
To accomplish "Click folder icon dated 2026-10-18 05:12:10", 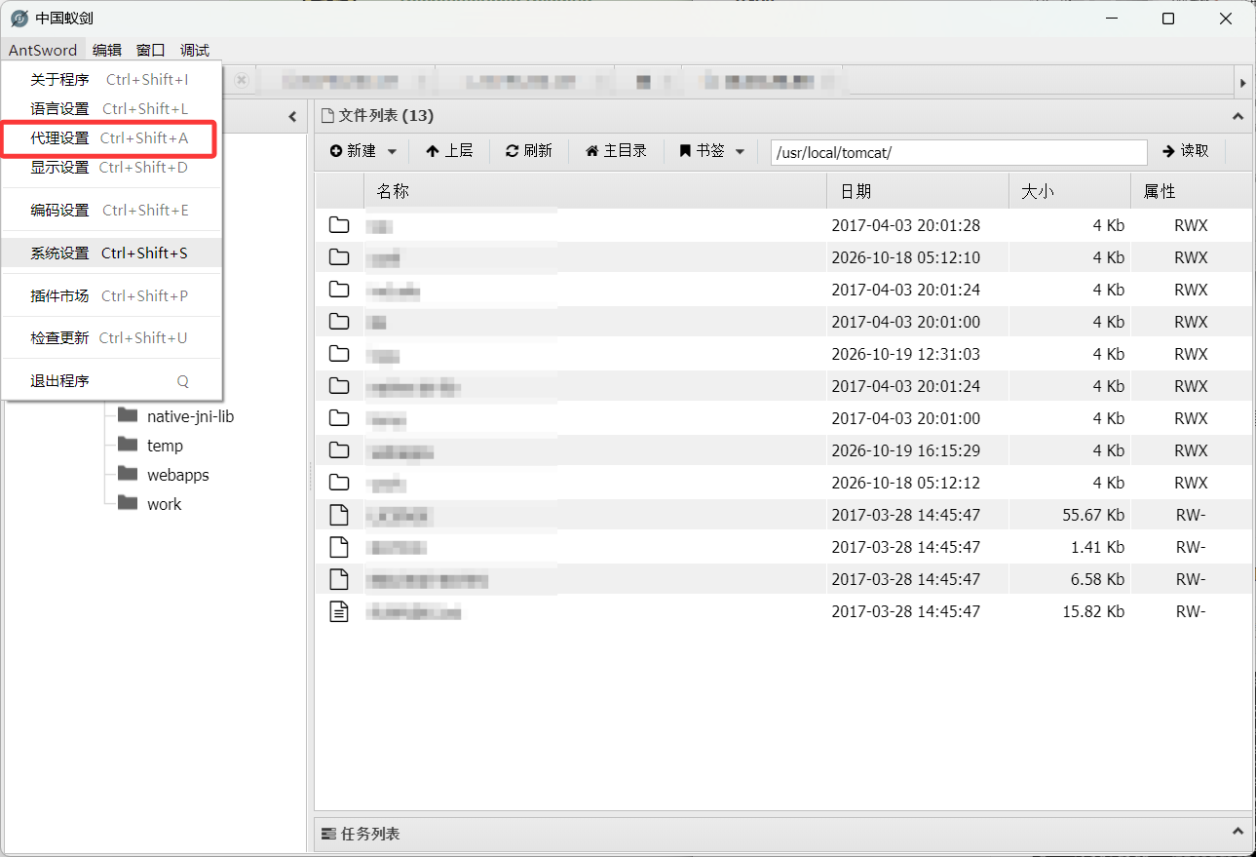I will click(x=339, y=257).
